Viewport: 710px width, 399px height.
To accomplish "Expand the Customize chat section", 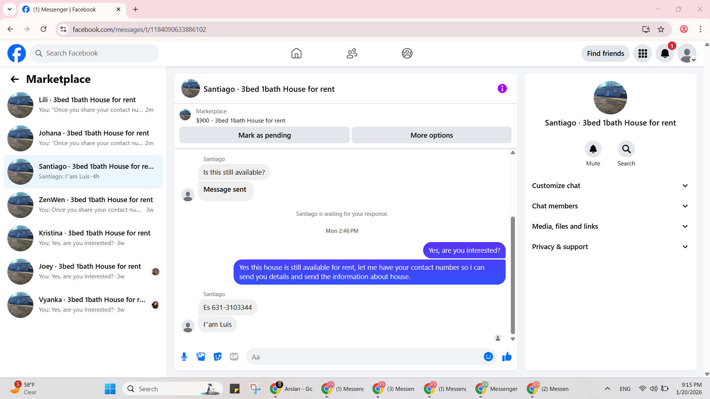I will pos(610,186).
